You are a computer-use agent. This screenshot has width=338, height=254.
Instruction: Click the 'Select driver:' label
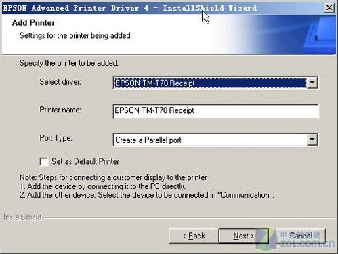coord(60,82)
